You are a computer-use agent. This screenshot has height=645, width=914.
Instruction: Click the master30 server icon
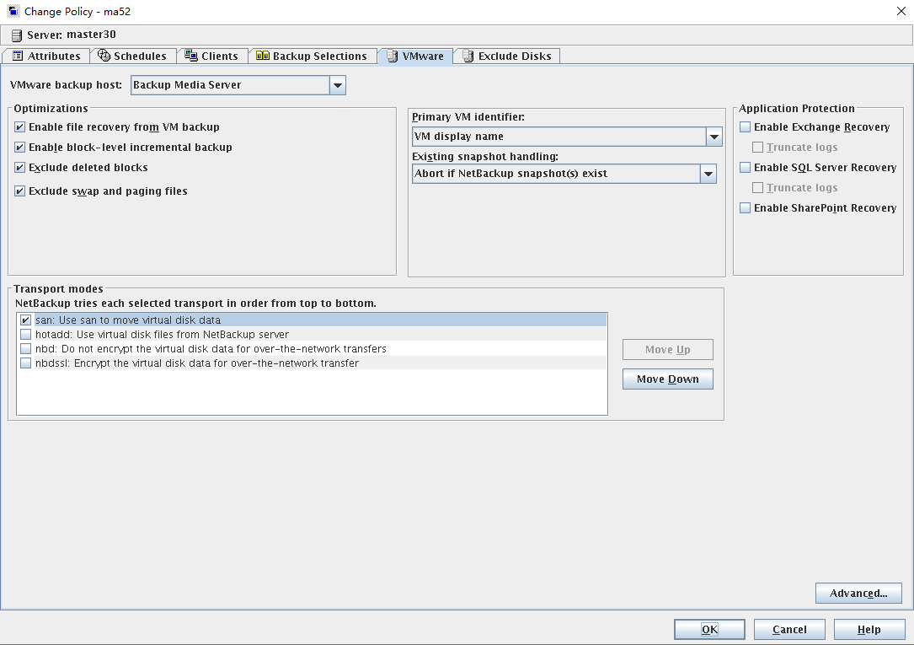tap(16, 35)
